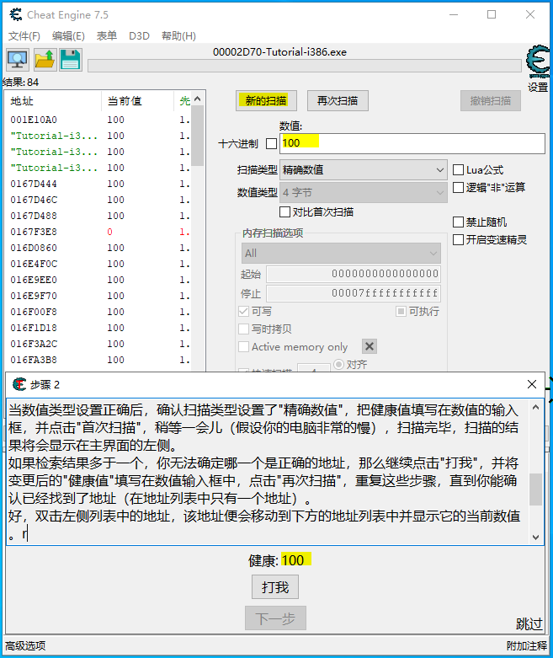
Task: Open the table extras comment link
Action: (x=527, y=646)
